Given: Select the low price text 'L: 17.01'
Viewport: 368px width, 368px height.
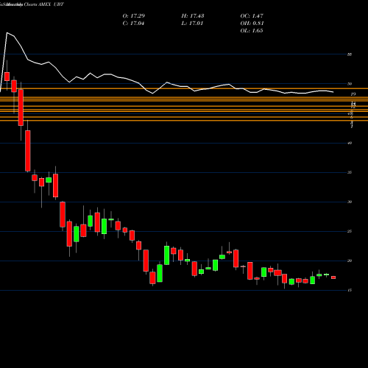Looking at the screenshot, I should 192,24.
